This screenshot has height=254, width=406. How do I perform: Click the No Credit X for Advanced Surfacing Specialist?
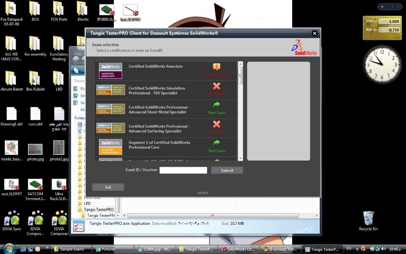217,124
